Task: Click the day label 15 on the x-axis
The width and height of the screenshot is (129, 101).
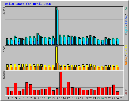Action: coord(60,98)
